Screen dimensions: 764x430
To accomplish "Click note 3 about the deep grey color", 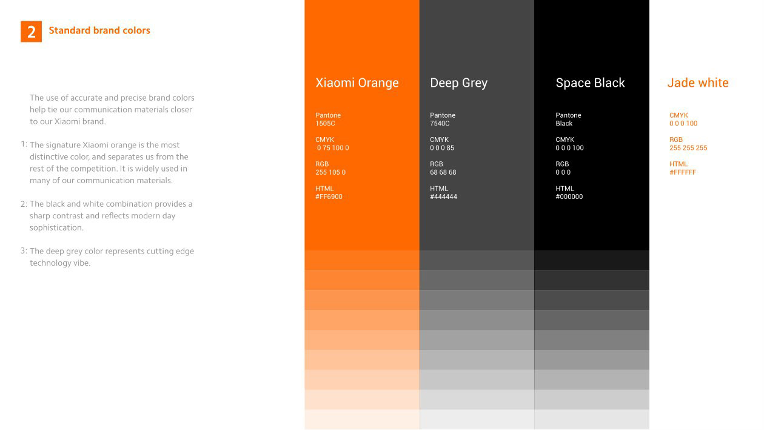I will 107,257.
